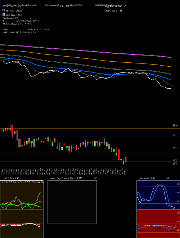Image resolution: width=180 pixels, height=238 pixels.
Task: Select the '200 Day - 25.8' legend text
Action: (x=14, y=15)
